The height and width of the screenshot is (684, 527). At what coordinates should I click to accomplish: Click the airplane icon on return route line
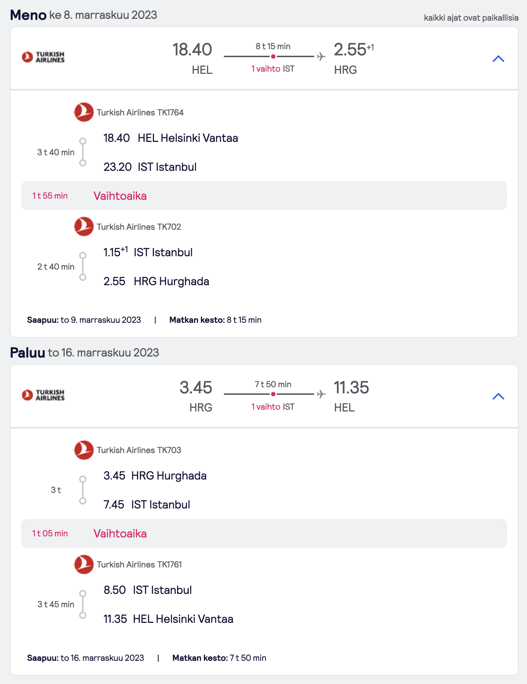coord(321,394)
